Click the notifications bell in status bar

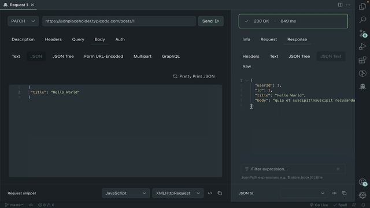coord(363,205)
